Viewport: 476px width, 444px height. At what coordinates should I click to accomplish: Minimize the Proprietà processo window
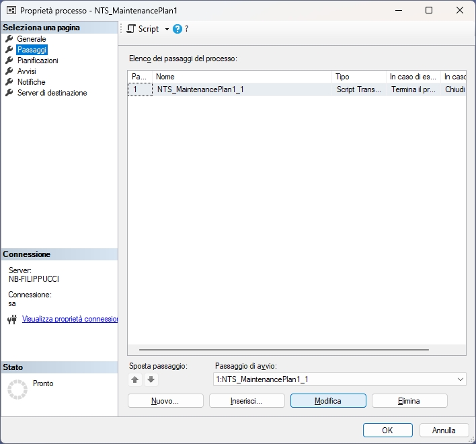click(399, 10)
